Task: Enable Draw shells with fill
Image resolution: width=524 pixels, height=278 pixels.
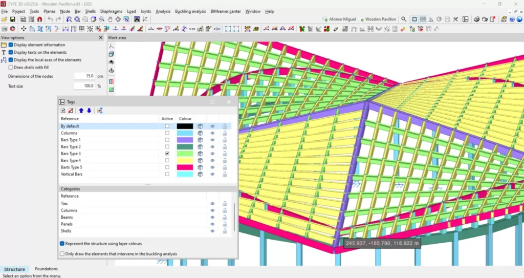Action: (11, 67)
